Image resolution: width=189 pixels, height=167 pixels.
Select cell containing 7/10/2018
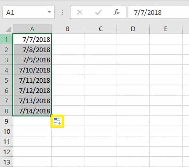pyautogui.click(x=32, y=70)
